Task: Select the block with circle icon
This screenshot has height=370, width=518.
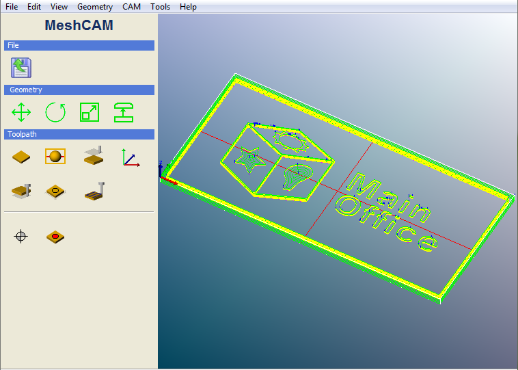Action: tap(55, 191)
